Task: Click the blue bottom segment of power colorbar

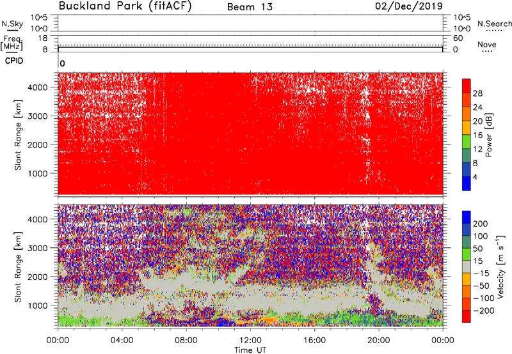Action: point(467,183)
